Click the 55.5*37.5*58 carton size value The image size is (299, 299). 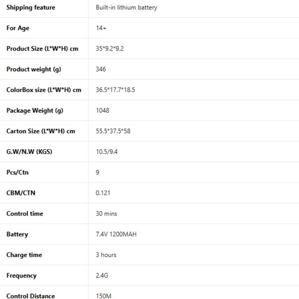(113, 131)
